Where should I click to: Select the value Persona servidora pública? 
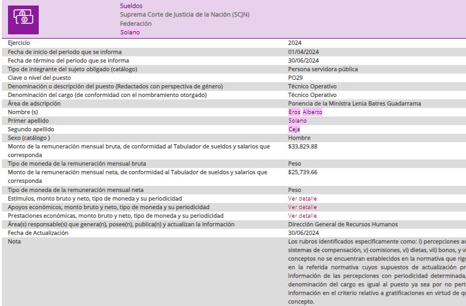point(323,69)
